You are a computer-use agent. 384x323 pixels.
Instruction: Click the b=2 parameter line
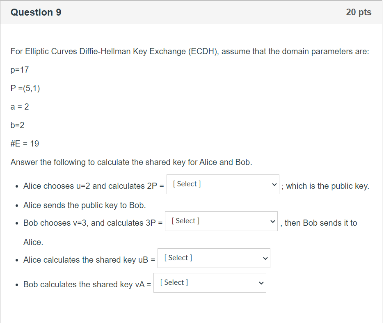(18, 125)
